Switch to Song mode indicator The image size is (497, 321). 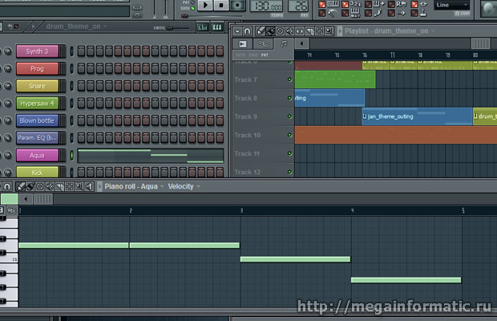click(192, 8)
